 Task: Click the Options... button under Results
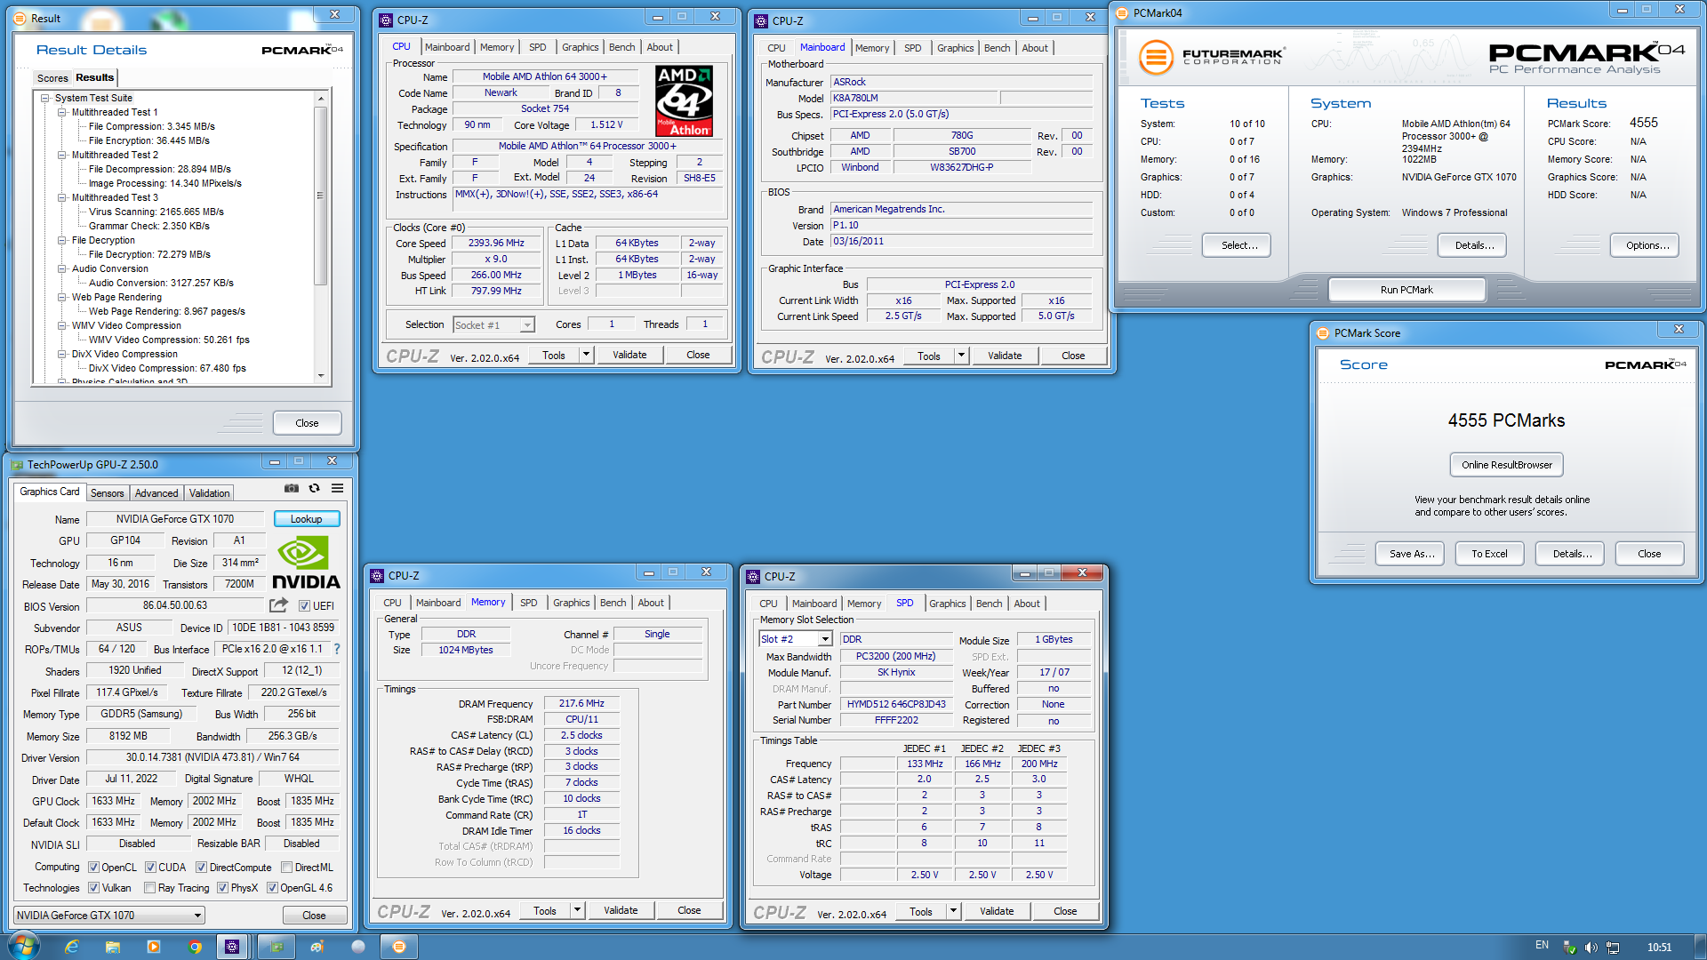[x=1645, y=245]
